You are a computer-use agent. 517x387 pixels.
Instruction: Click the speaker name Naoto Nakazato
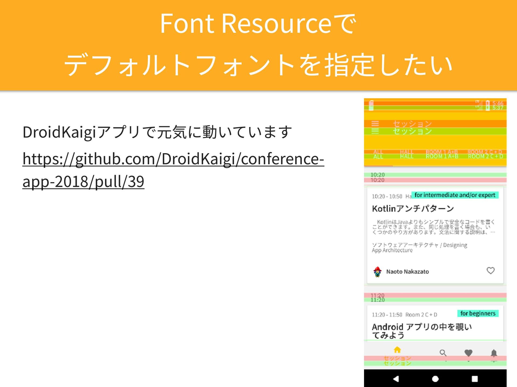click(x=407, y=272)
